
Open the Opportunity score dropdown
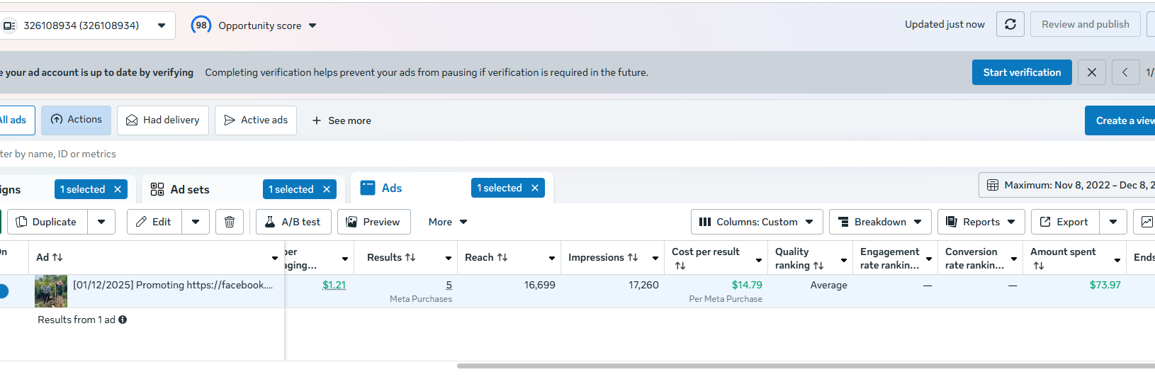coord(254,26)
